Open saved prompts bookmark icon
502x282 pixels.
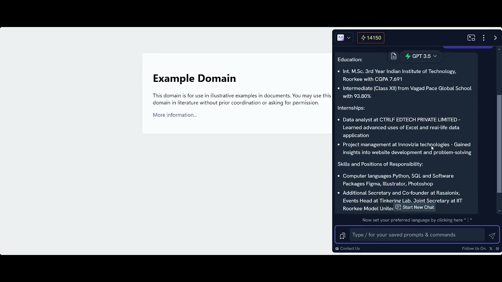pyautogui.click(x=342, y=235)
